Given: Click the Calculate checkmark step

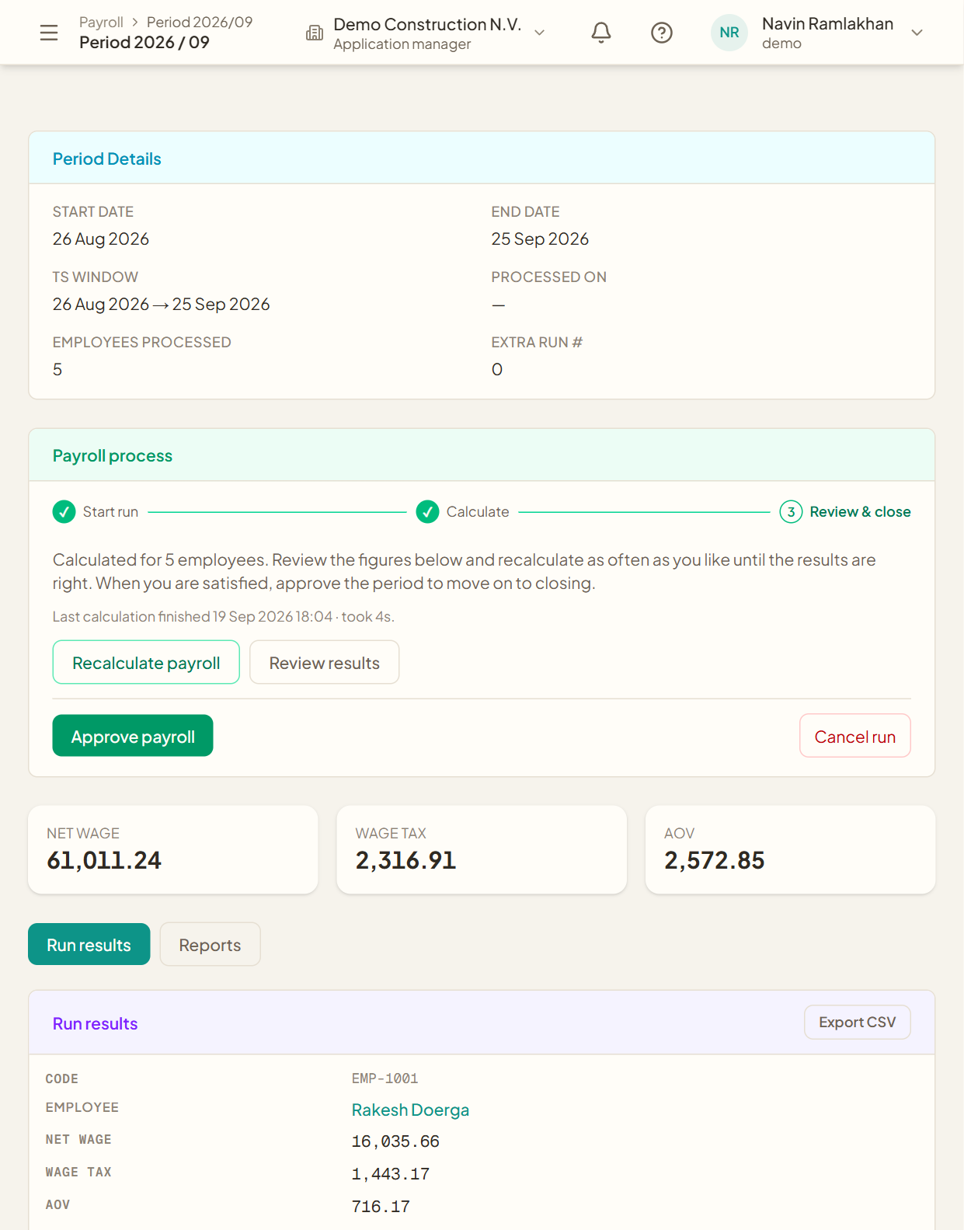Looking at the screenshot, I should pos(427,512).
